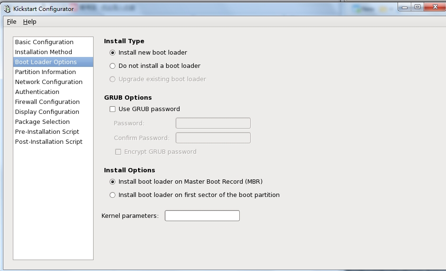Open Partition Information section
Image resolution: width=446 pixels, height=271 pixels.
pos(53,72)
